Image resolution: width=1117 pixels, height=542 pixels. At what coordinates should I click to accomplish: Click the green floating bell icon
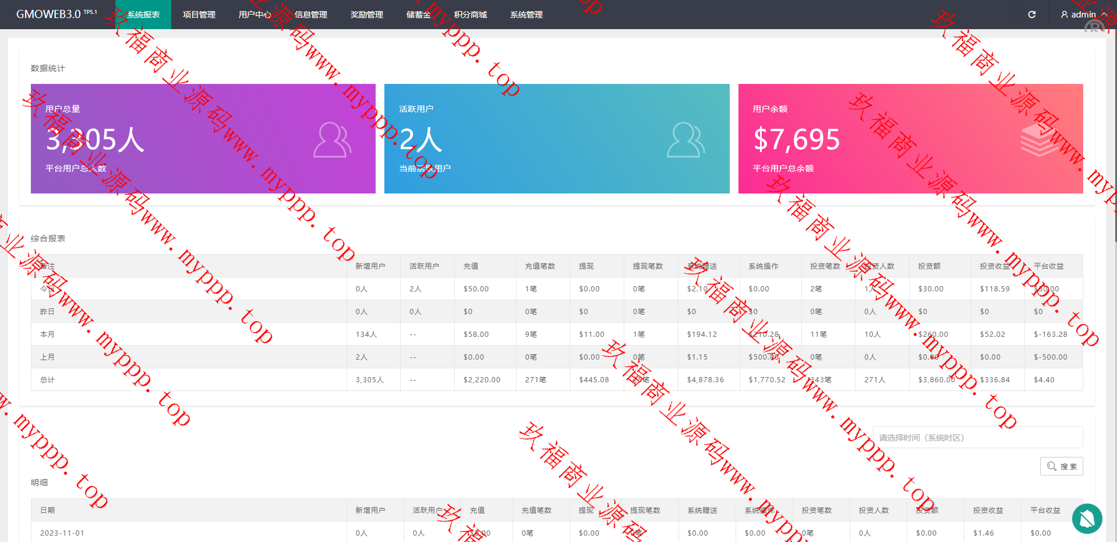tap(1087, 518)
